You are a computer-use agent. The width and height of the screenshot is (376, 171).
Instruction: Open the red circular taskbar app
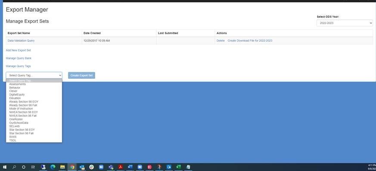coord(149,167)
